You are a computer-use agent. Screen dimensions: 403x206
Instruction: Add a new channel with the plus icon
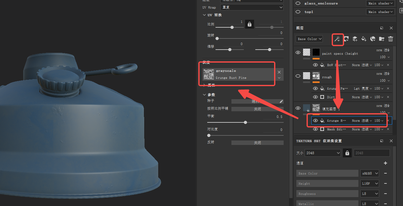click(385, 163)
